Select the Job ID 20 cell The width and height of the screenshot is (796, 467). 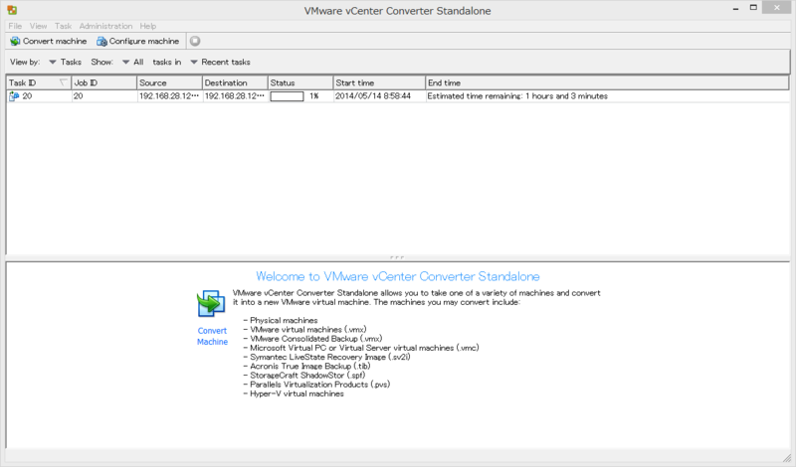point(104,96)
